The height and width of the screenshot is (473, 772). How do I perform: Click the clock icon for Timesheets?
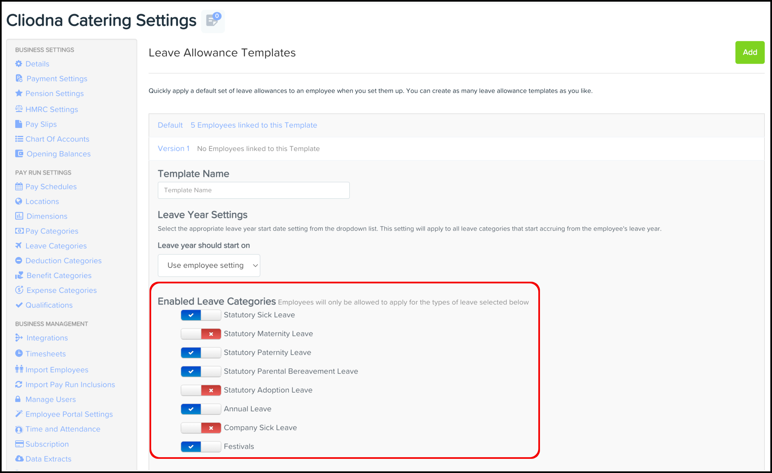click(19, 353)
